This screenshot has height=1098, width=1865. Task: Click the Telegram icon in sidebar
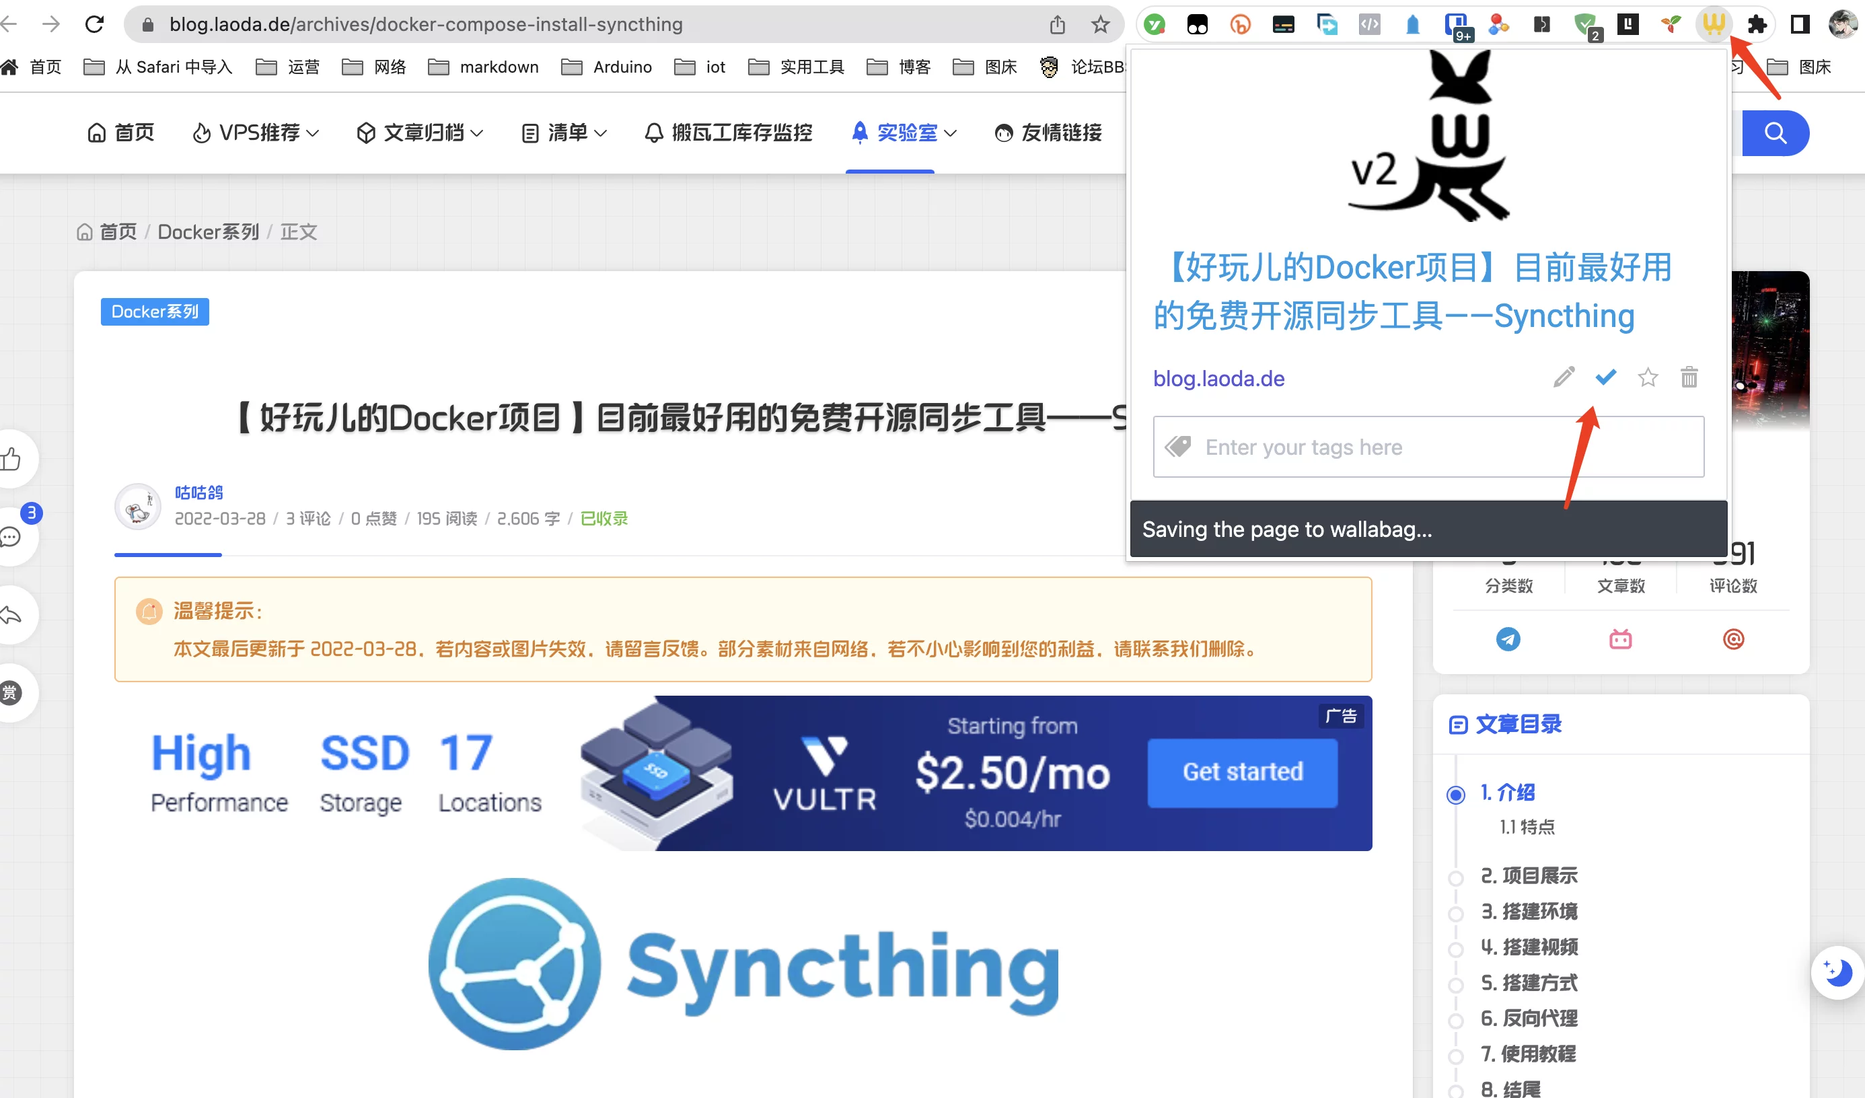click(x=1508, y=638)
